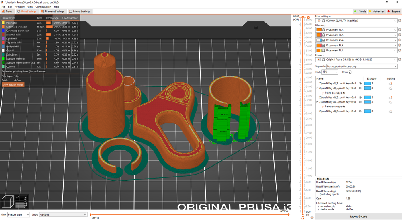The height and width of the screenshot is (220, 402).
Task: Toggle one-layer mode lock icon below the vertical slider
Action: pos(303,218)
